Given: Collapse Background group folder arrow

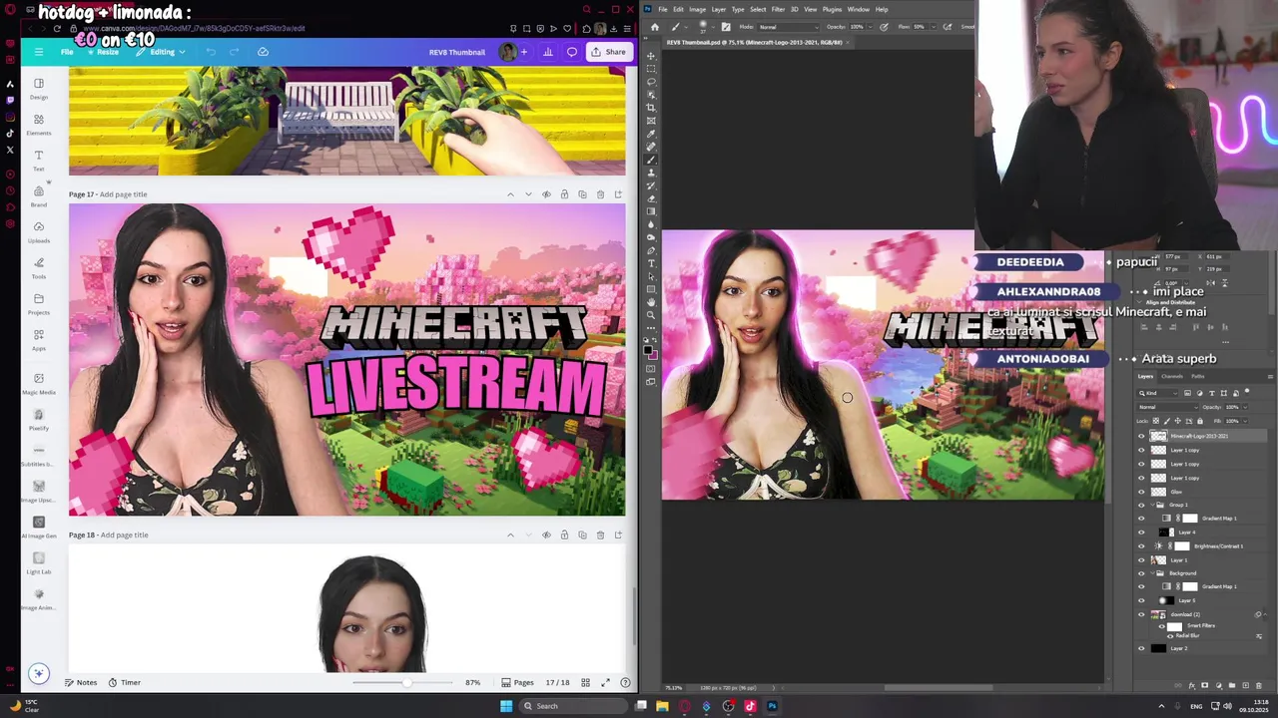Looking at the screenshot, I should 1152,572.
